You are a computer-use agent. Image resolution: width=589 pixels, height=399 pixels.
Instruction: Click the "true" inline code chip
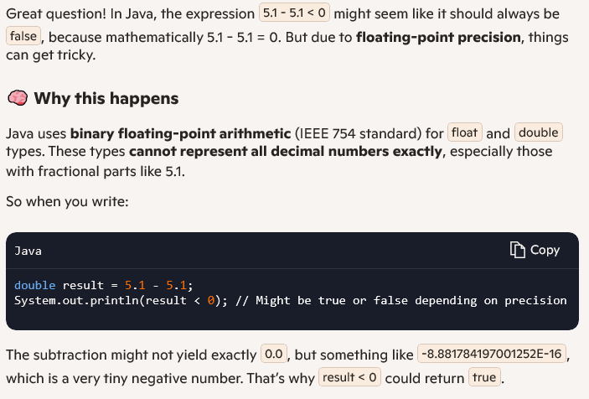[484, 377]
